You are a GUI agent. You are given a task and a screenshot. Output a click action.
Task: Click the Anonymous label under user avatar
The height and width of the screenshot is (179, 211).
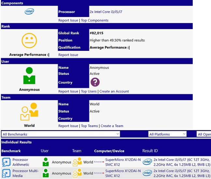tap(29, 90)
